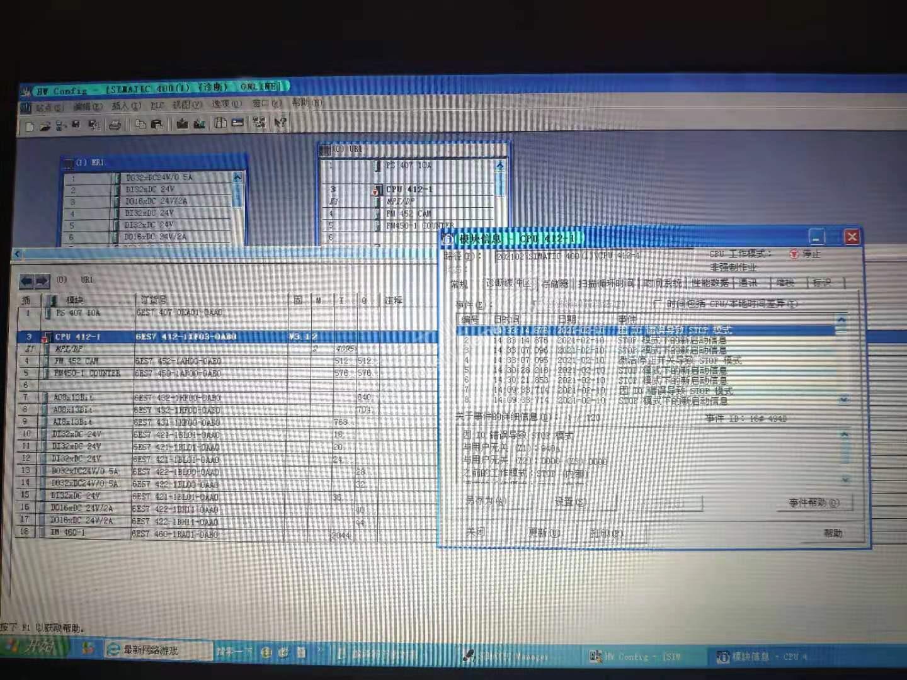The width and height of the screenshot is (907, 680).
Task: Switch to the Stacks tab
Action: 785,283
